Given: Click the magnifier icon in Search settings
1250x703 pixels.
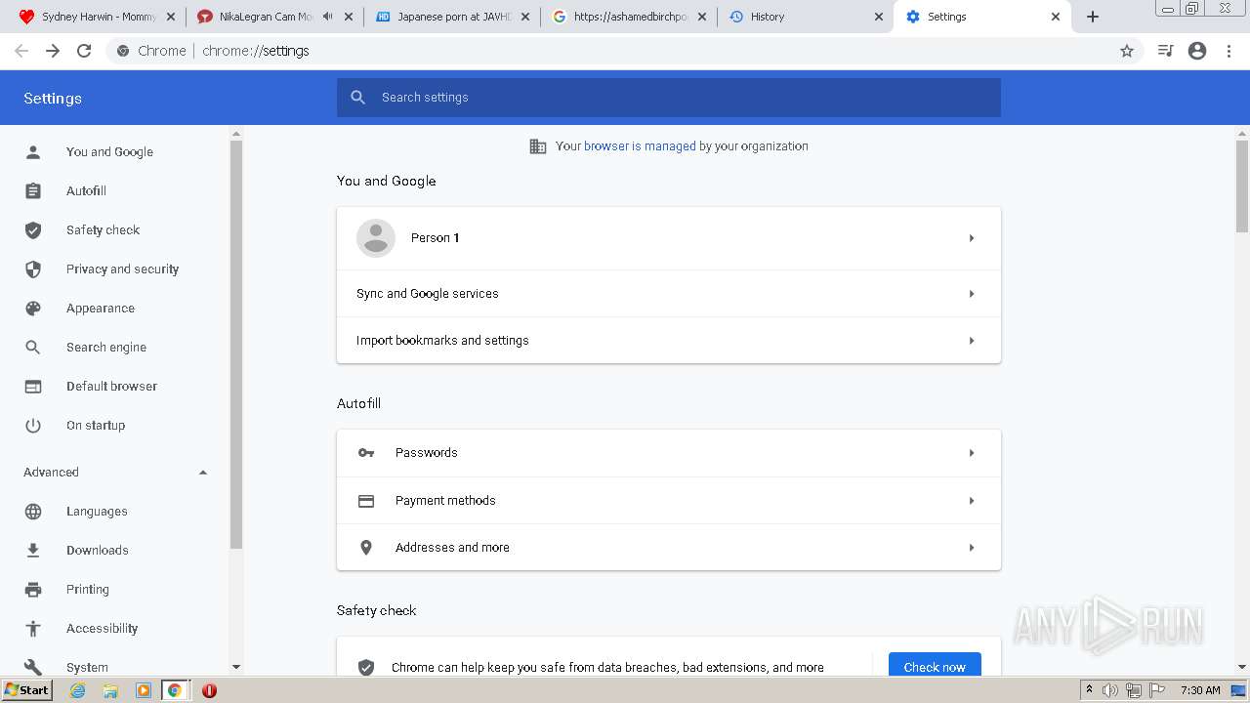Looking at the screenshot, I should click(x=358, y=98).
